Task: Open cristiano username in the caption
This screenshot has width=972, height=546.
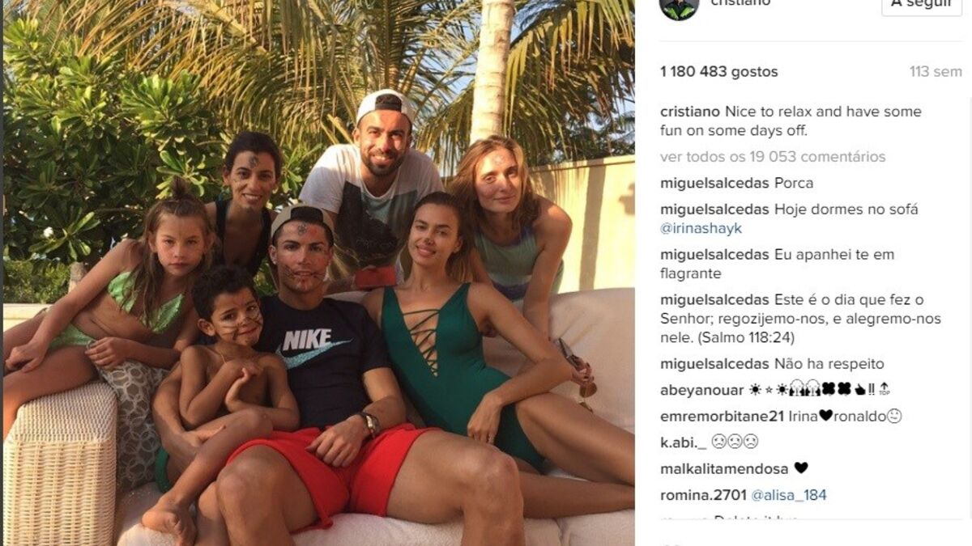Action: point(689,112)
